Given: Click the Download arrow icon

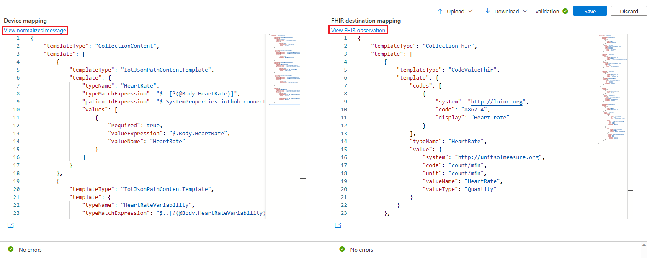Looking at the screenshot, I should [x=487, y=11].
